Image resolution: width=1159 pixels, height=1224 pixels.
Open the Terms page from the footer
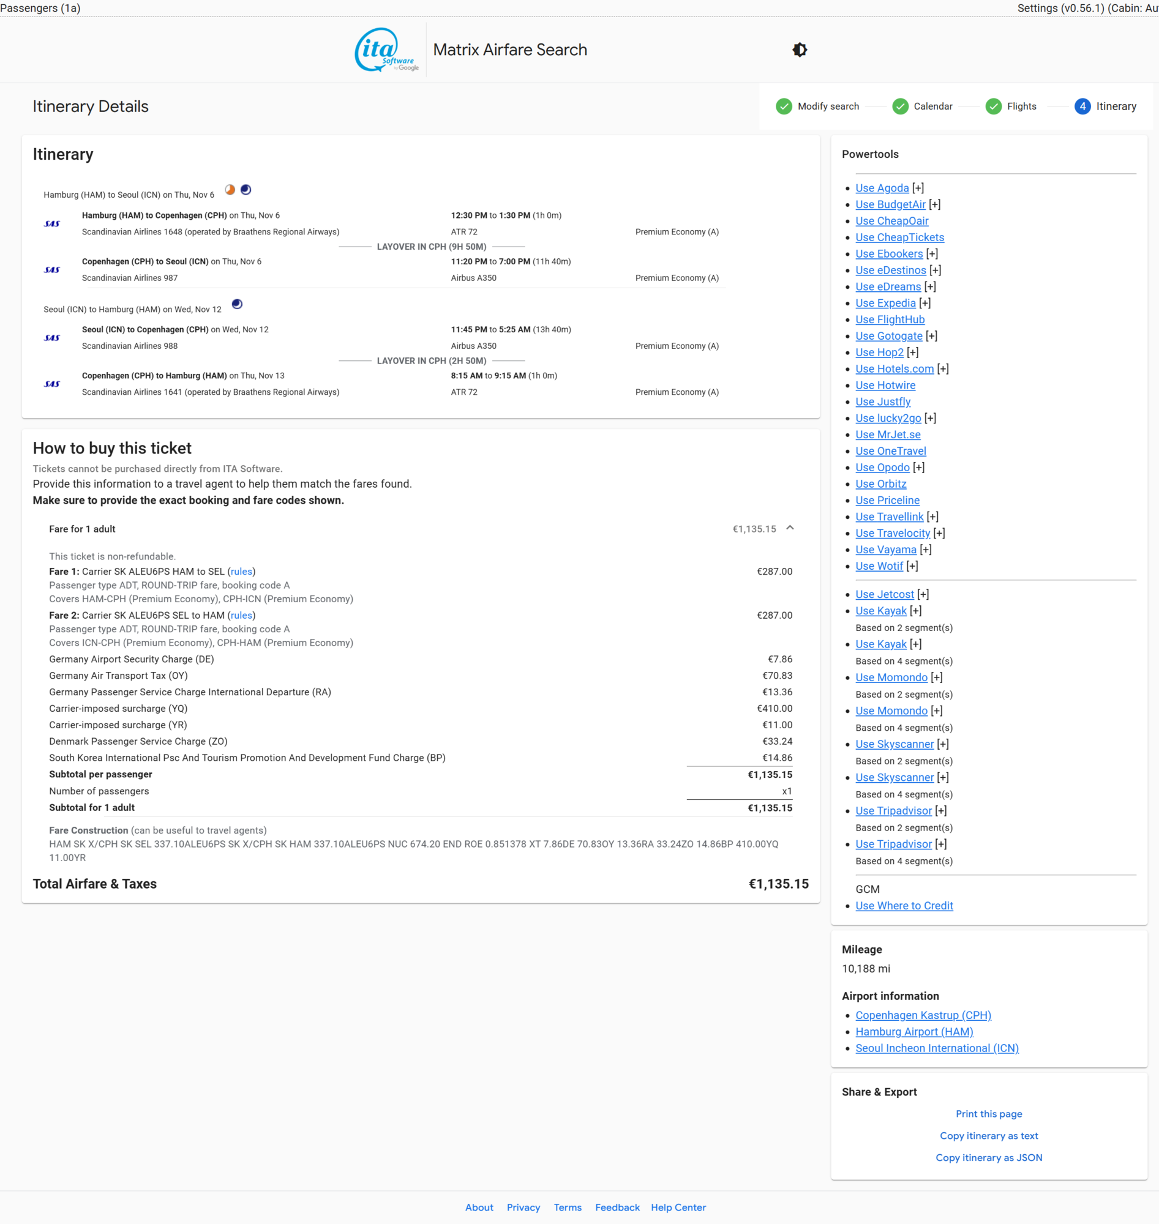click(x=567, y=1207)
